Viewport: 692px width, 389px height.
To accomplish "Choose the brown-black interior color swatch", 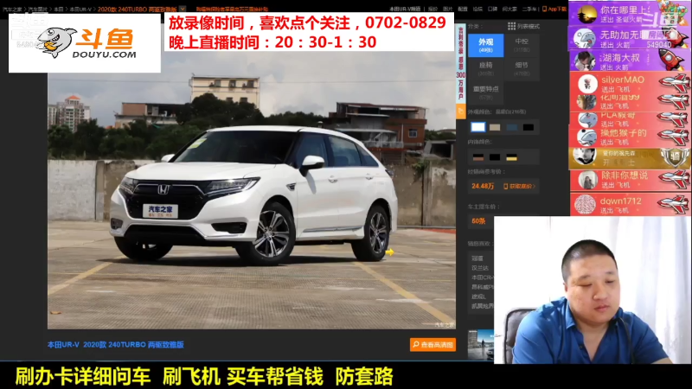I will click(x=478, y=157).
